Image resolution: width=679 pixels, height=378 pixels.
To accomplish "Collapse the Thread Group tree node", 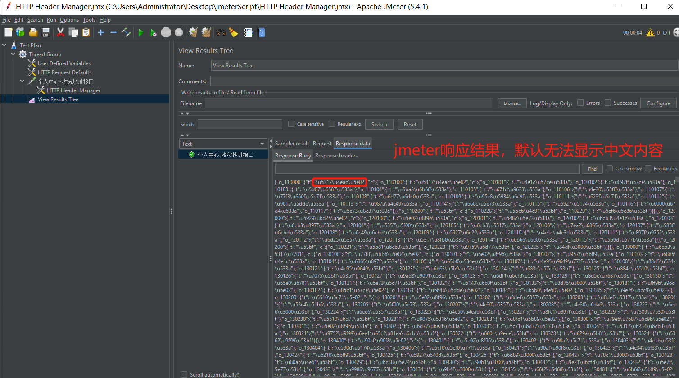I will tap(14, 54).
